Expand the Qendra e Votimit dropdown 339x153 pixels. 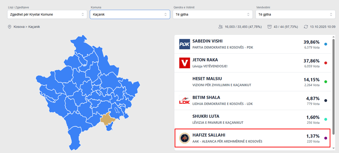[x=212, y=14]
